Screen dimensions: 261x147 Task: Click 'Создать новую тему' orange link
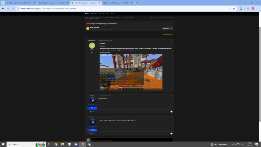tap(168, 34)
